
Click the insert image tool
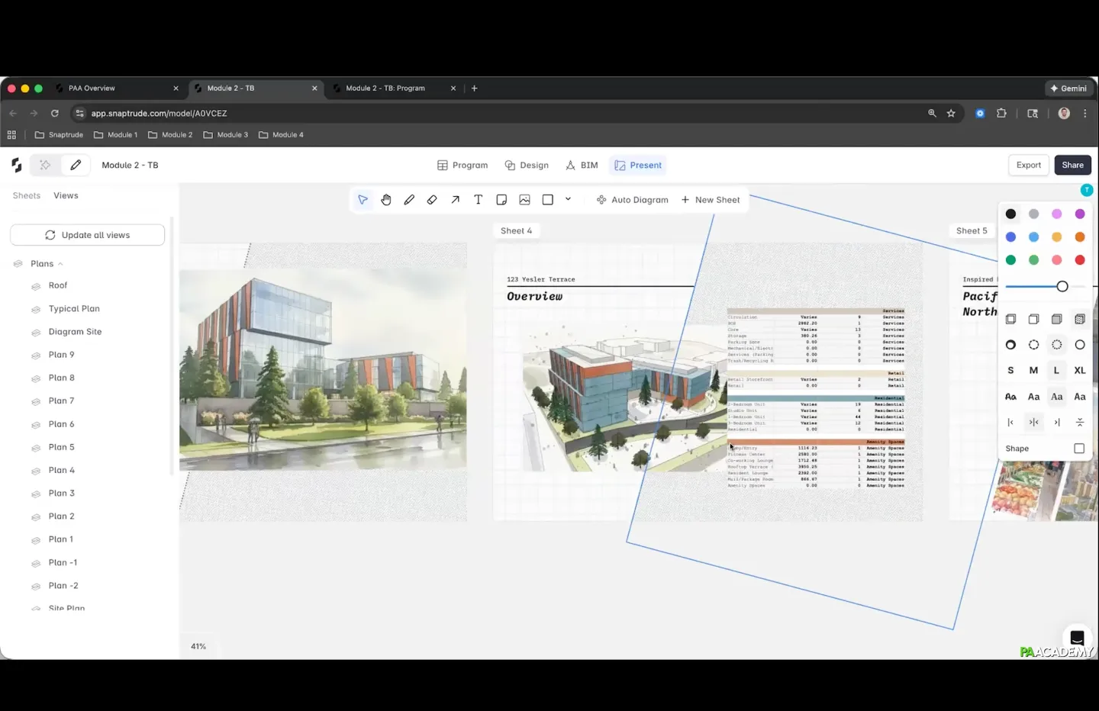524,200
